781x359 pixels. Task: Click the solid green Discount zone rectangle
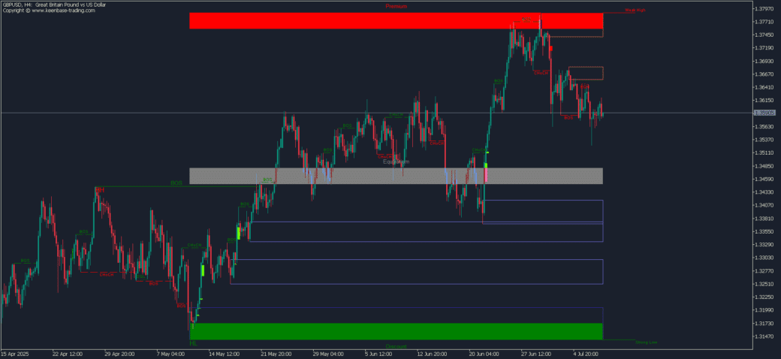pyautogui.click(x=396, y=331)
